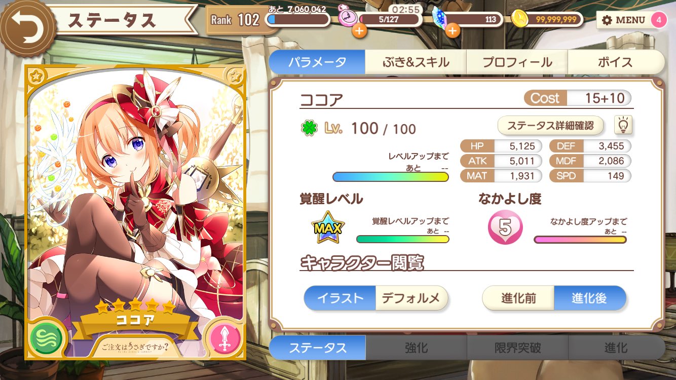Tap the lightbulb hint icon
Image resolution: width=676 pixels, height=380 pixels.
point(623,125)
